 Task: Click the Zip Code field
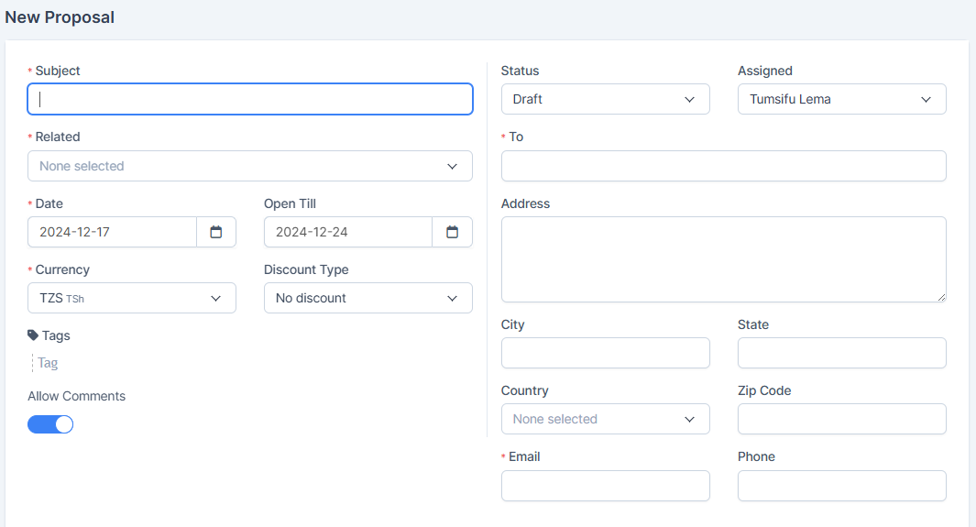coord(841,419)
